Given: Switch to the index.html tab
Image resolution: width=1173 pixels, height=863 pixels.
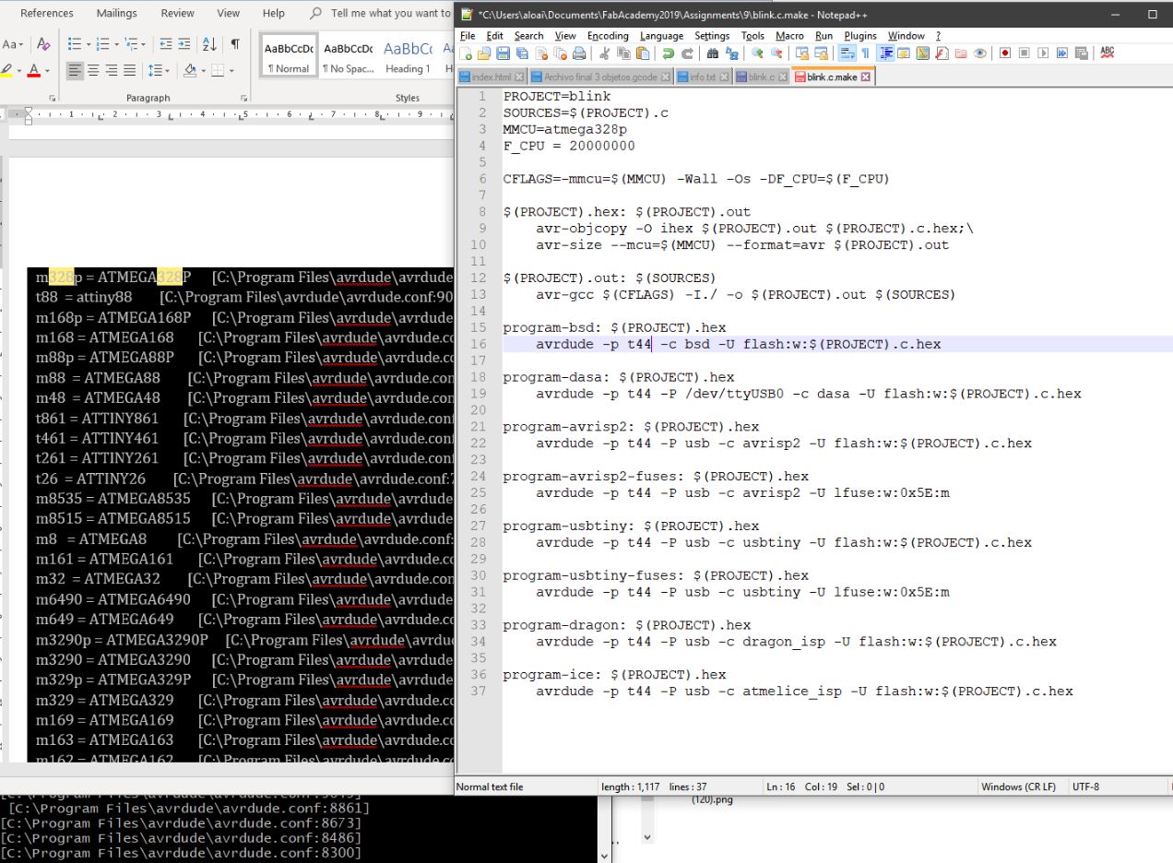Looking at the screenshot, I should click(x=491, y=77).
